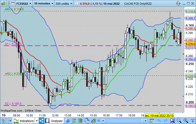The height and width of the screenshot is (124, 196).
Task: Open the 10 minutes timeframe dropdown
Action: click(x=44, y=3)
